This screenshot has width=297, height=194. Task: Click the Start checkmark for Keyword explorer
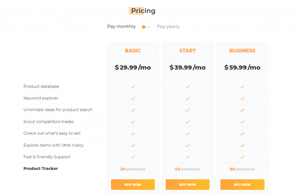pos(188,98)
